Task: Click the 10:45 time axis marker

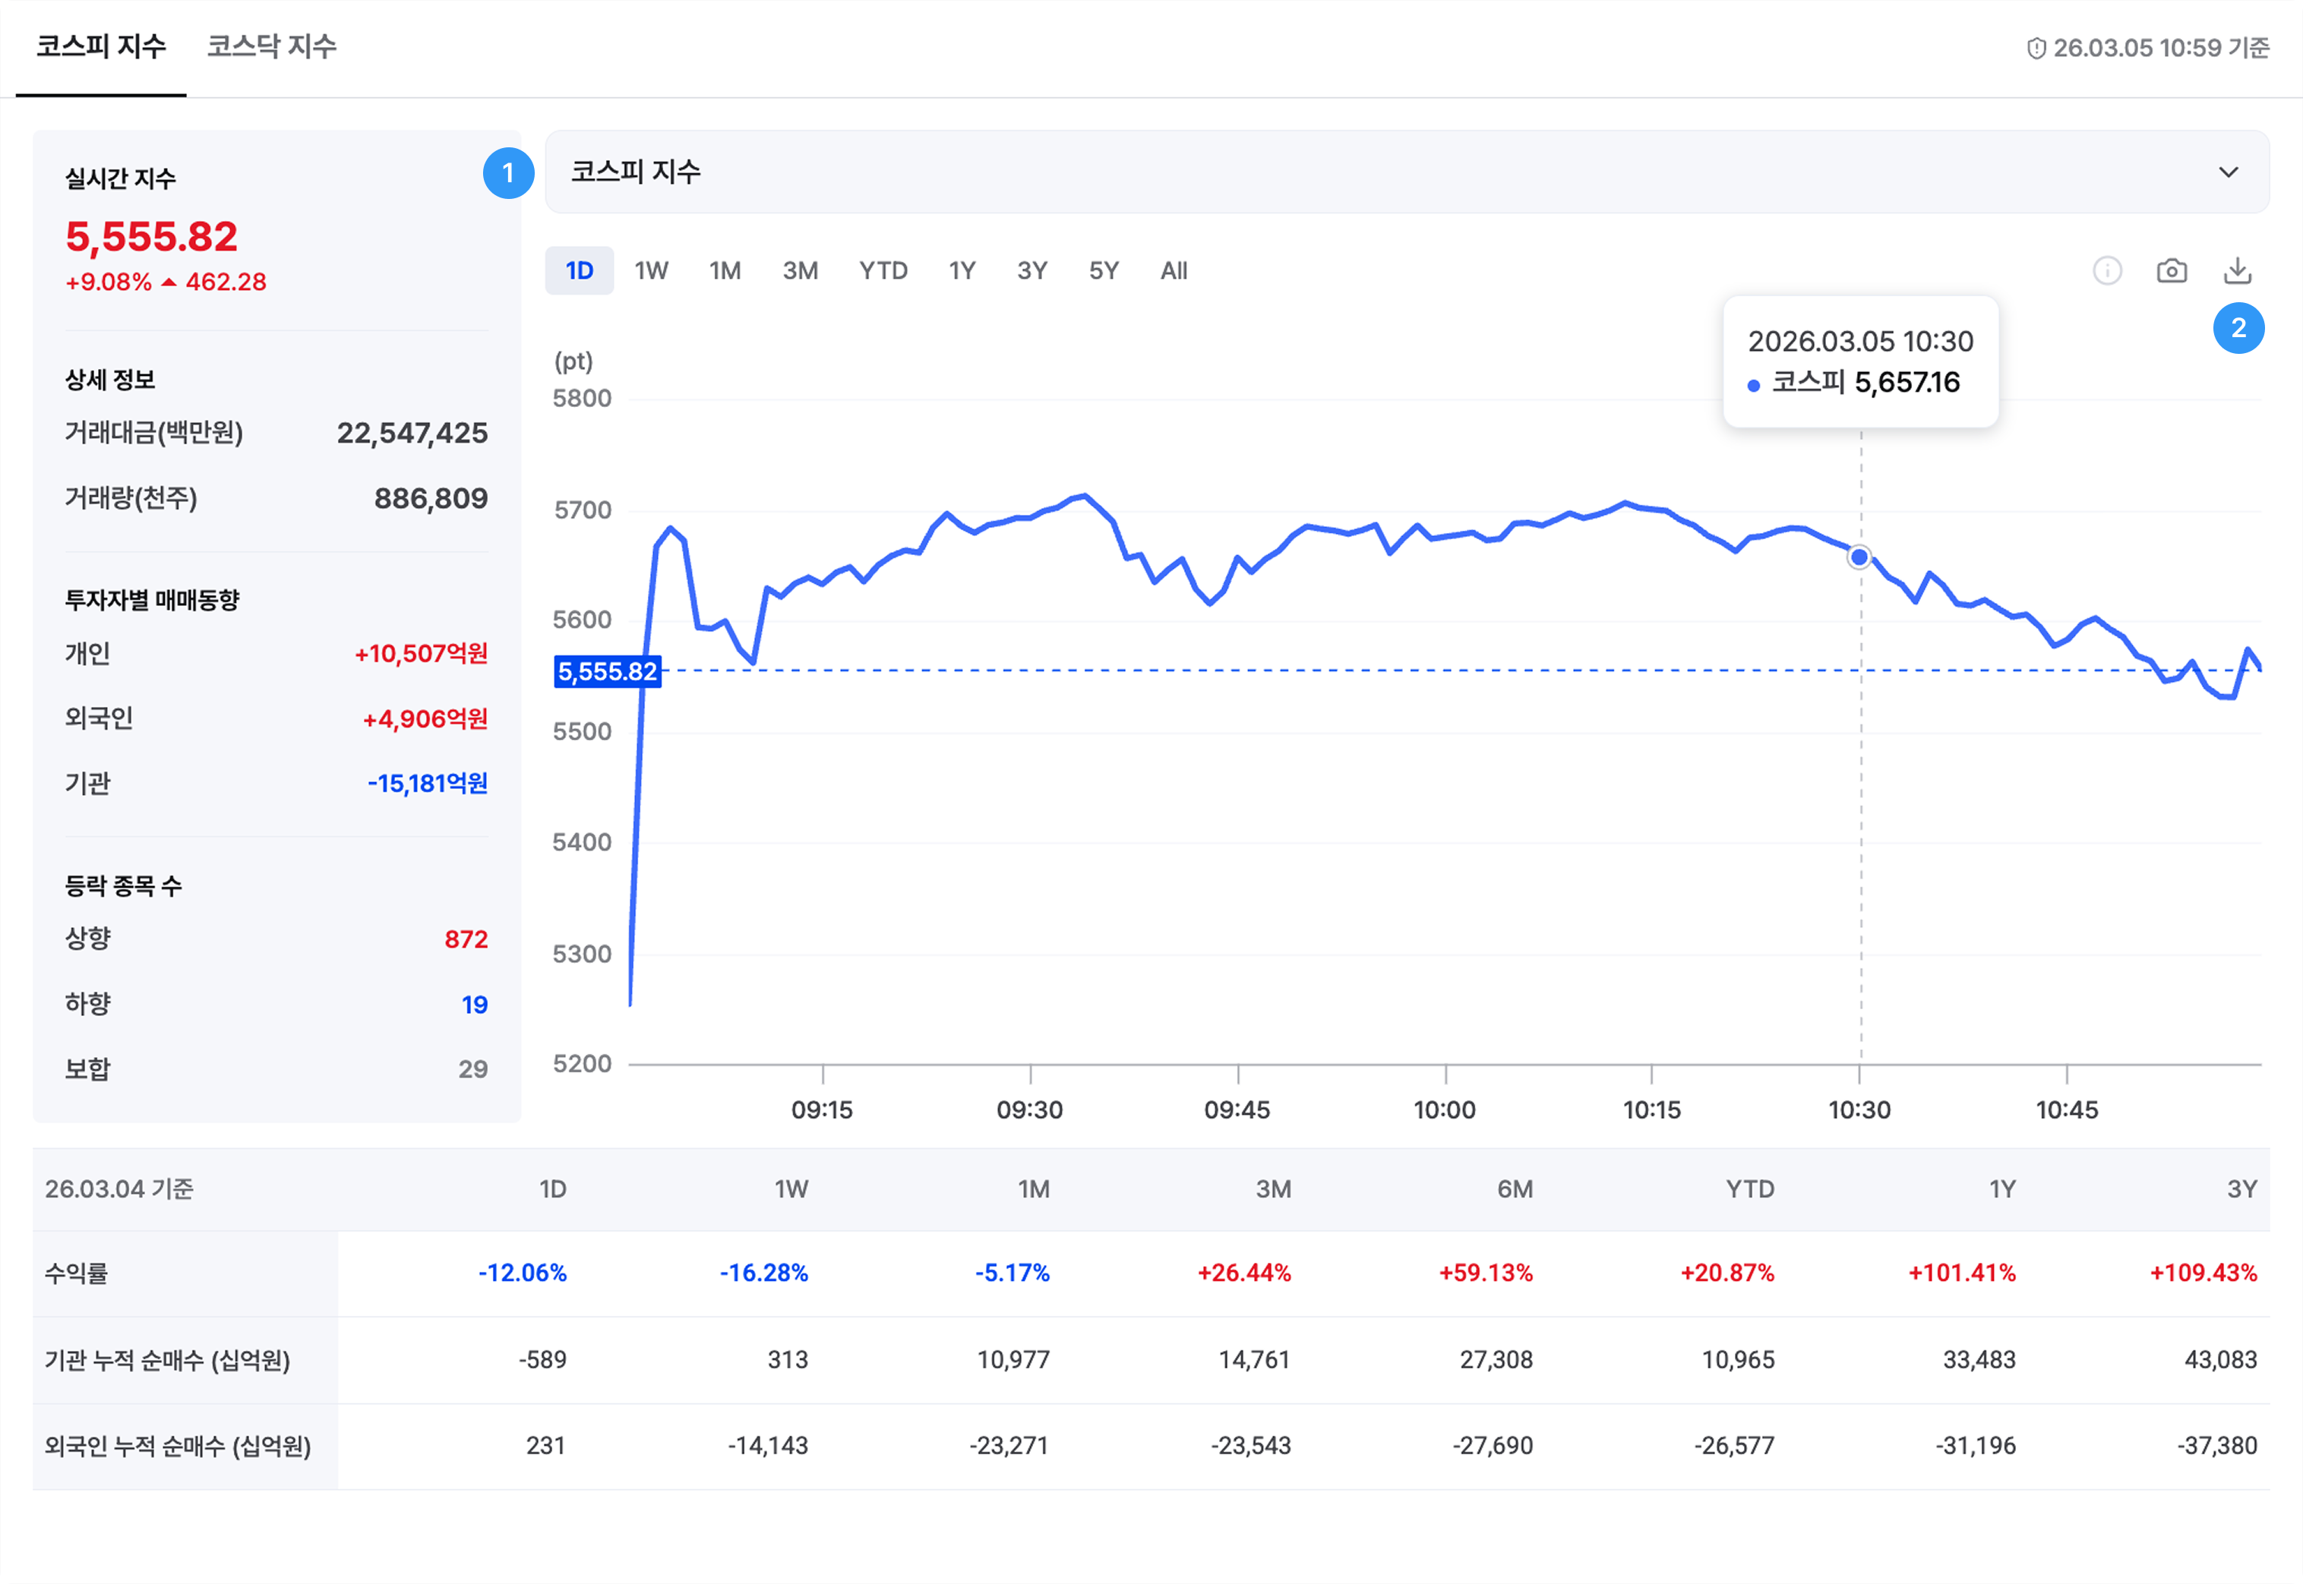Action: tap(2067, 1109)
